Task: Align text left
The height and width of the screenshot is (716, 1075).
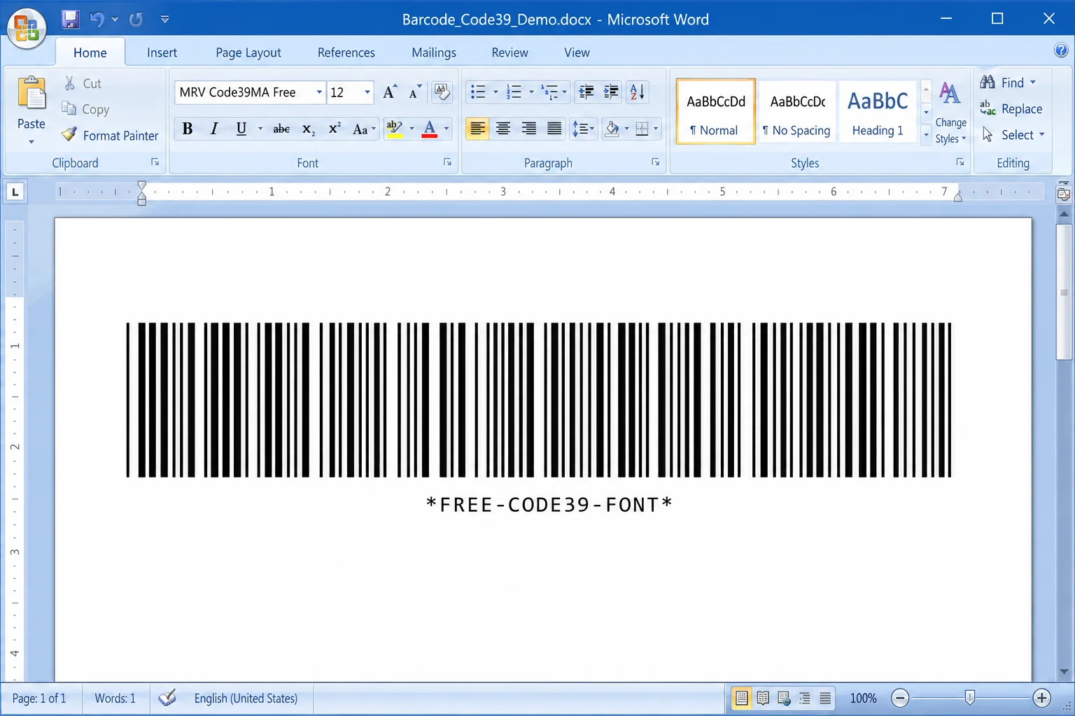Action: pyautogui.click(x=477, y=129)
